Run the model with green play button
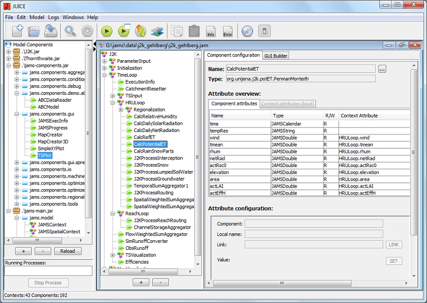 tap(106, 31)
